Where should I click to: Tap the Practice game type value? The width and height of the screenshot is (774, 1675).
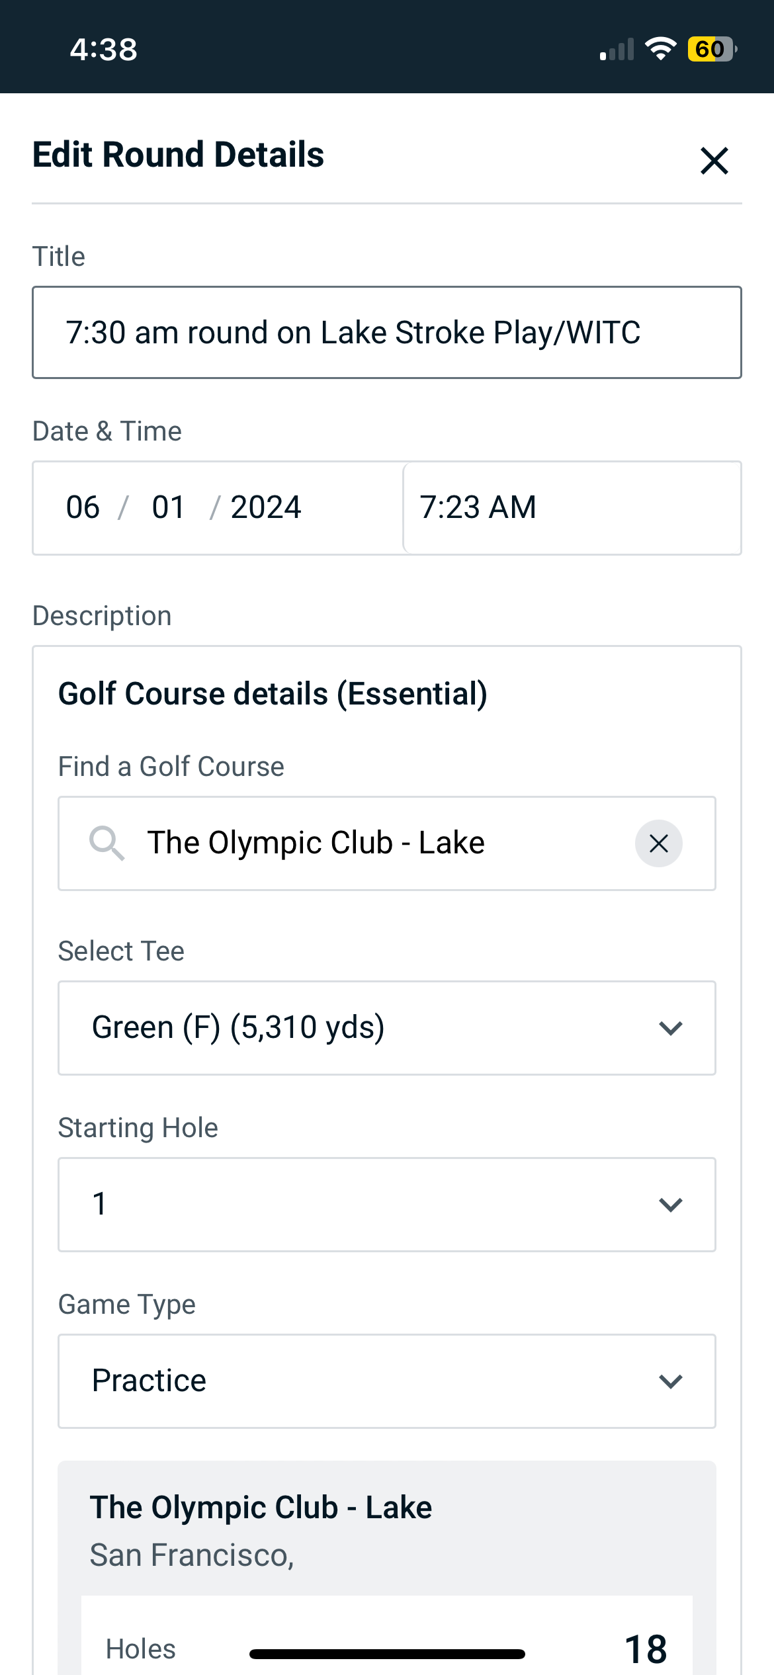(150, 1381)
